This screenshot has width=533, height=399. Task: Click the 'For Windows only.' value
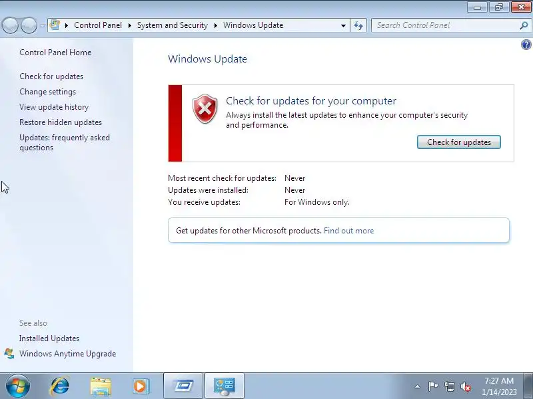pyautogui.click(x=317, y=202)
